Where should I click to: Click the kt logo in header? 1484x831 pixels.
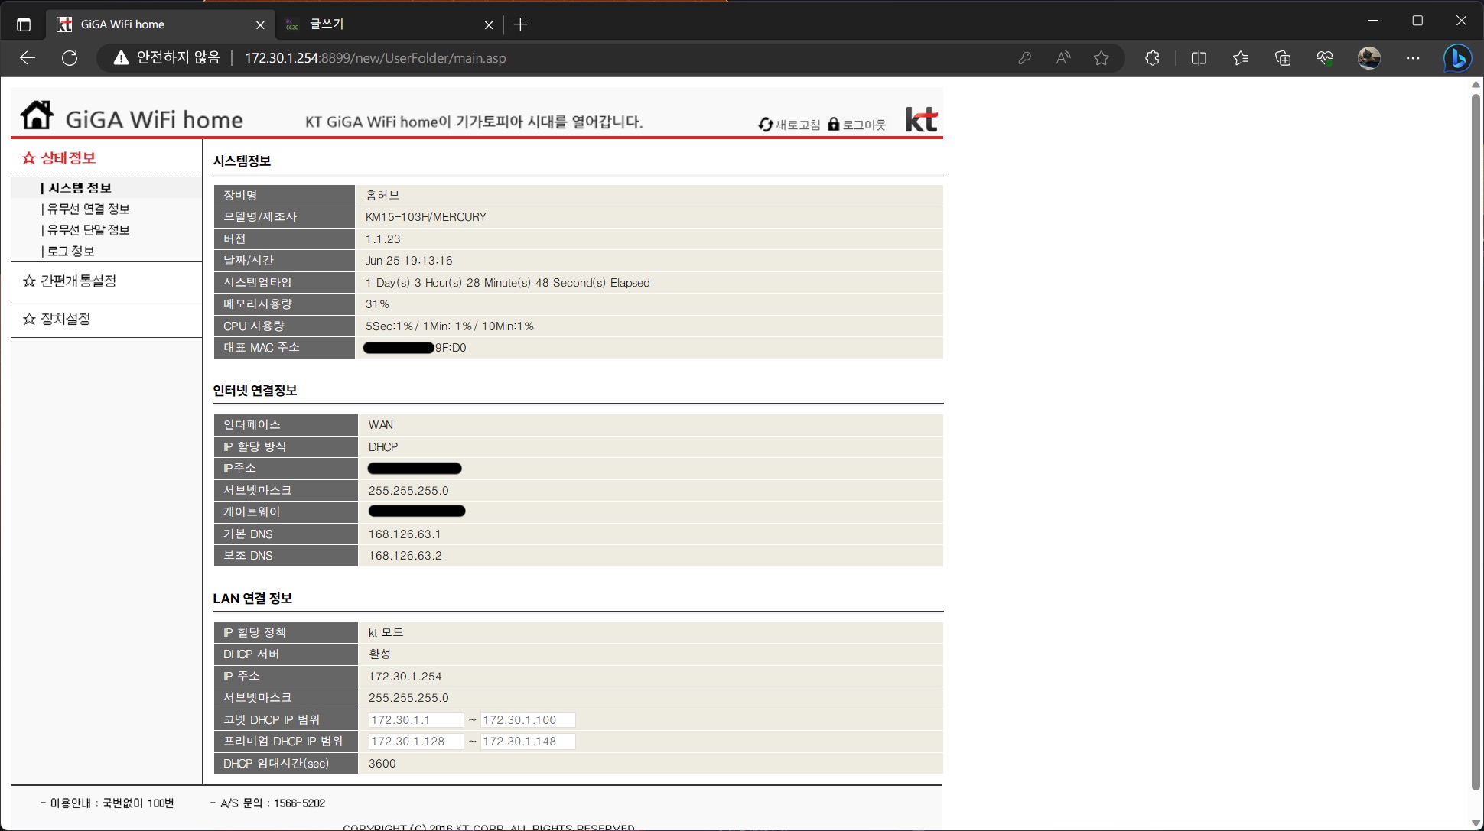pyautogui.click(x=921, y=120)
